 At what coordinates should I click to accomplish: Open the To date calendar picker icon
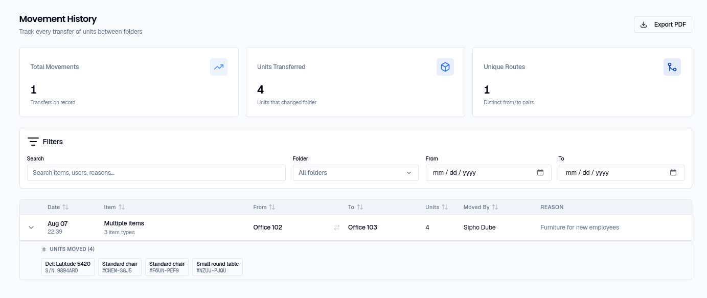pos(673,173)
